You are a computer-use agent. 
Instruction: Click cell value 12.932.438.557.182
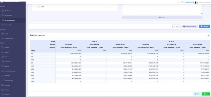point(126,54)
